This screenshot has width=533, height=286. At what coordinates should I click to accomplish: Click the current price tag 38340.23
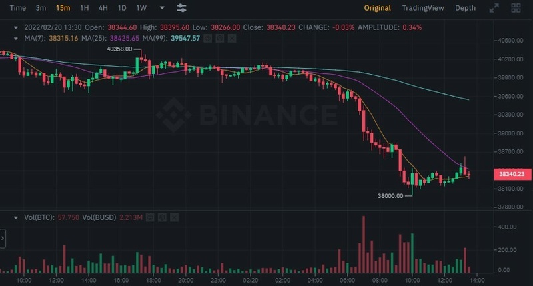point(512,174)
